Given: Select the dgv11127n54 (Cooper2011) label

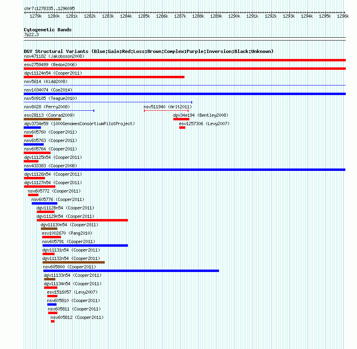Looking at the screenshot, I should (53, 183).
